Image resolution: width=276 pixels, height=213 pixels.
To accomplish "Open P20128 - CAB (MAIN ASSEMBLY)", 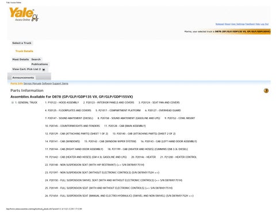I will tap(125, 126).
